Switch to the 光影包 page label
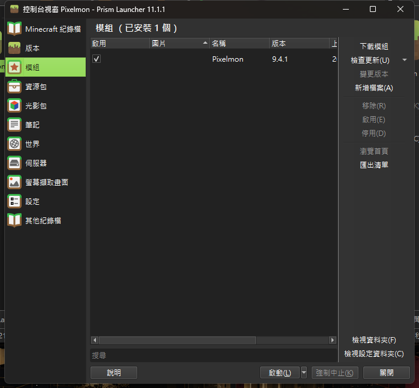This screenshot has height=388, width=419. pos(36,105)
